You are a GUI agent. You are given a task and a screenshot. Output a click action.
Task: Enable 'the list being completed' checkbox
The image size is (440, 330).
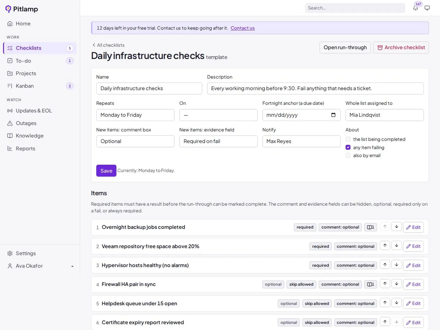pos(348,139)
